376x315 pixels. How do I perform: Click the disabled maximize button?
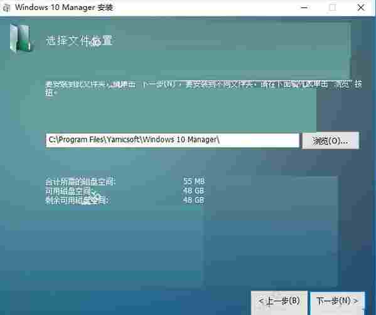[332, 8]
